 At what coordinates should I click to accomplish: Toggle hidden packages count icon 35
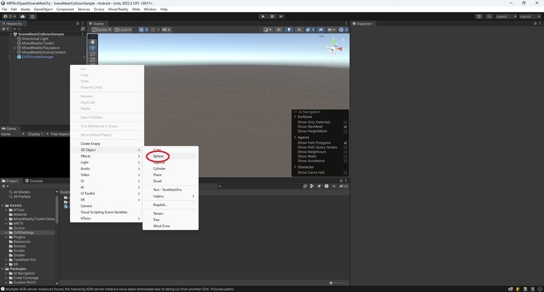[x=344, y=186]
